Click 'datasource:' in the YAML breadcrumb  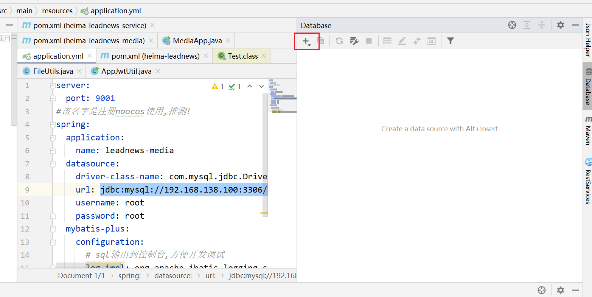tap(173, 275)
